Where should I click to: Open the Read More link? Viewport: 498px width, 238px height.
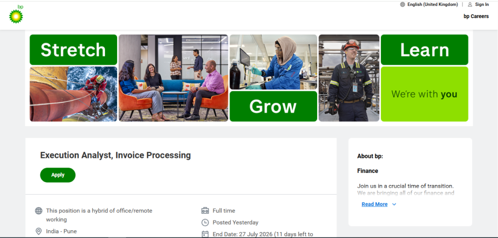374,204
